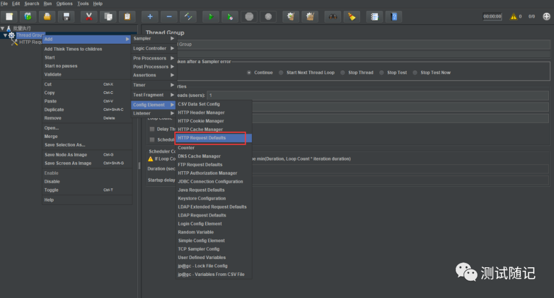Screen dimensions: 554x298
Task: Click Add Think Times to children
Action: (73, 49)
